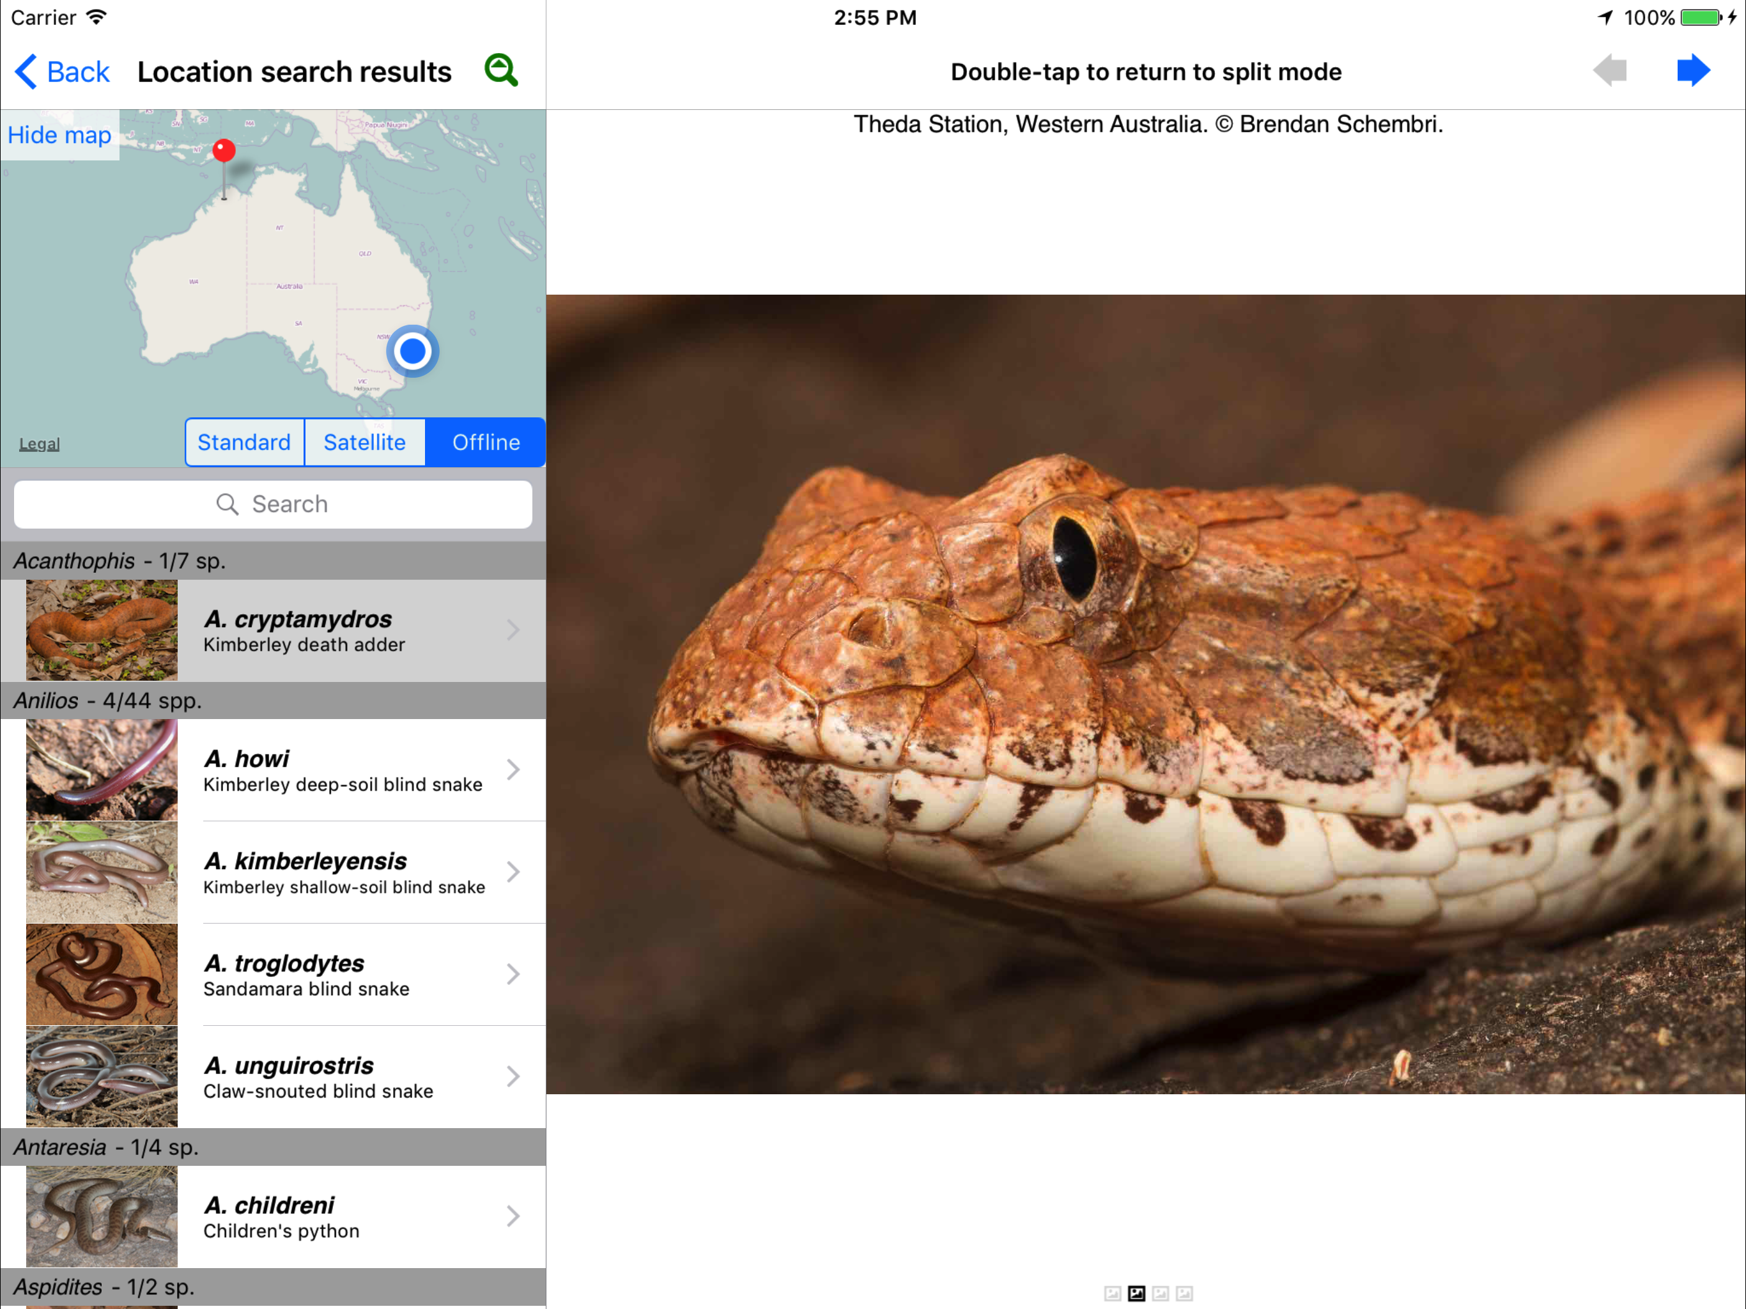
Task: Tap A. kimberleyensis snake thumbnail
Action: pos(102,872)
